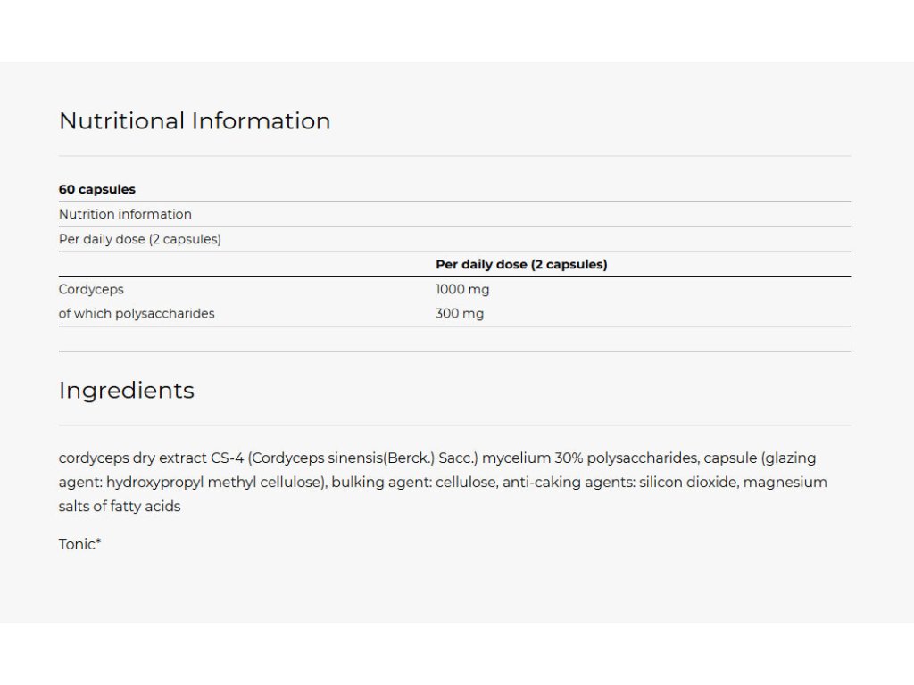Click the "Nutrition information" table row
Image resolution: width=914 pixels, height=685 pixels.
(125, 214)
